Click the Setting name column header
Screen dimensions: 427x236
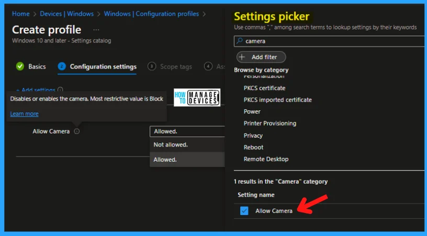[x=256, y=195]
